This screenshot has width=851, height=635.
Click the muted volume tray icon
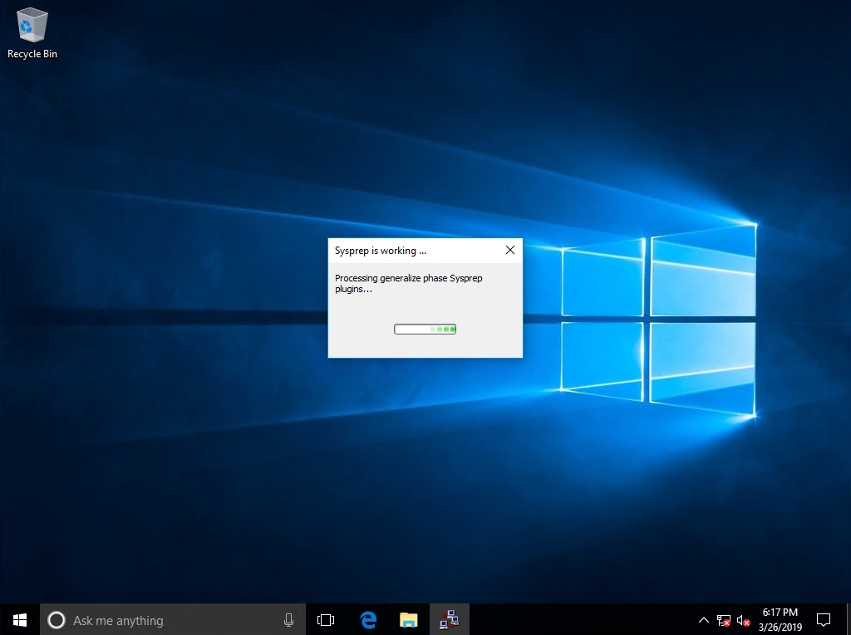744,620
